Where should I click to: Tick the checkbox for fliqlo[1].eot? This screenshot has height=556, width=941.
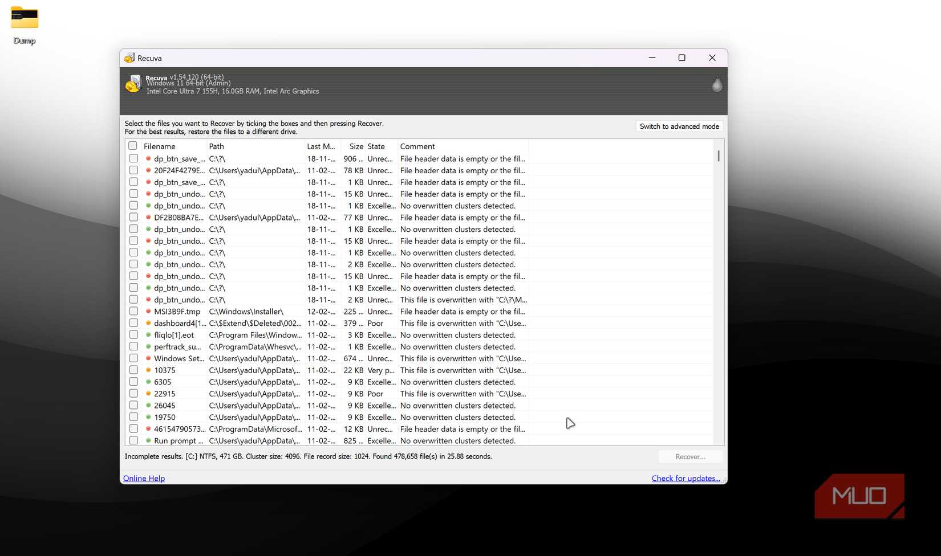point(133,334)
